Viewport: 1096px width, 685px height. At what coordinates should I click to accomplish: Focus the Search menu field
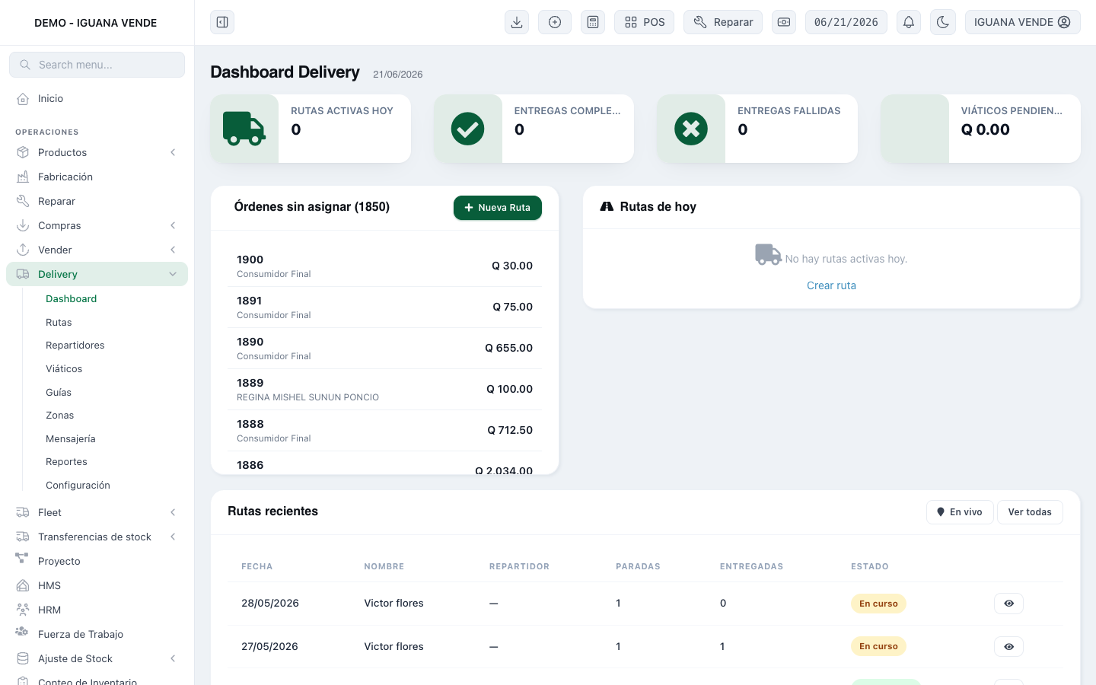97,65
